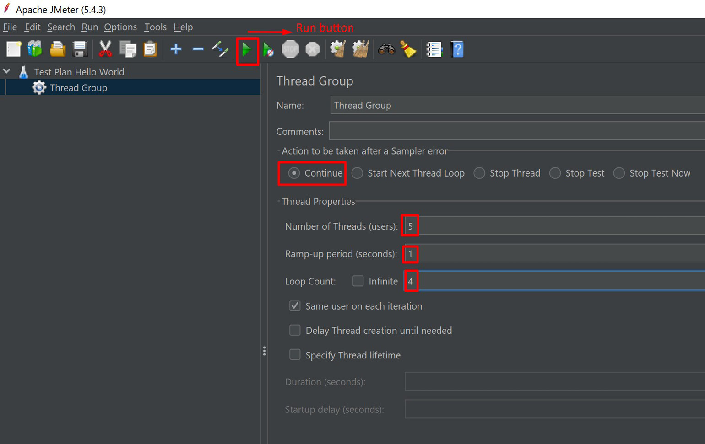705x444 pixels.
Task: Open the Search menu
Action: [x=61, y=27]
